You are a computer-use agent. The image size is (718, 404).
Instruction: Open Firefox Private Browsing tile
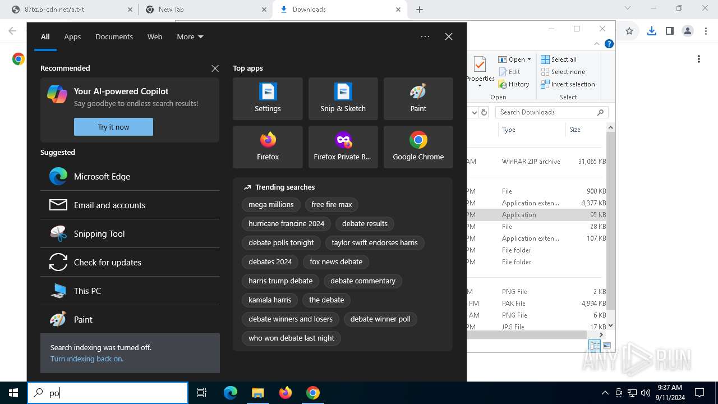pos(343,147)
